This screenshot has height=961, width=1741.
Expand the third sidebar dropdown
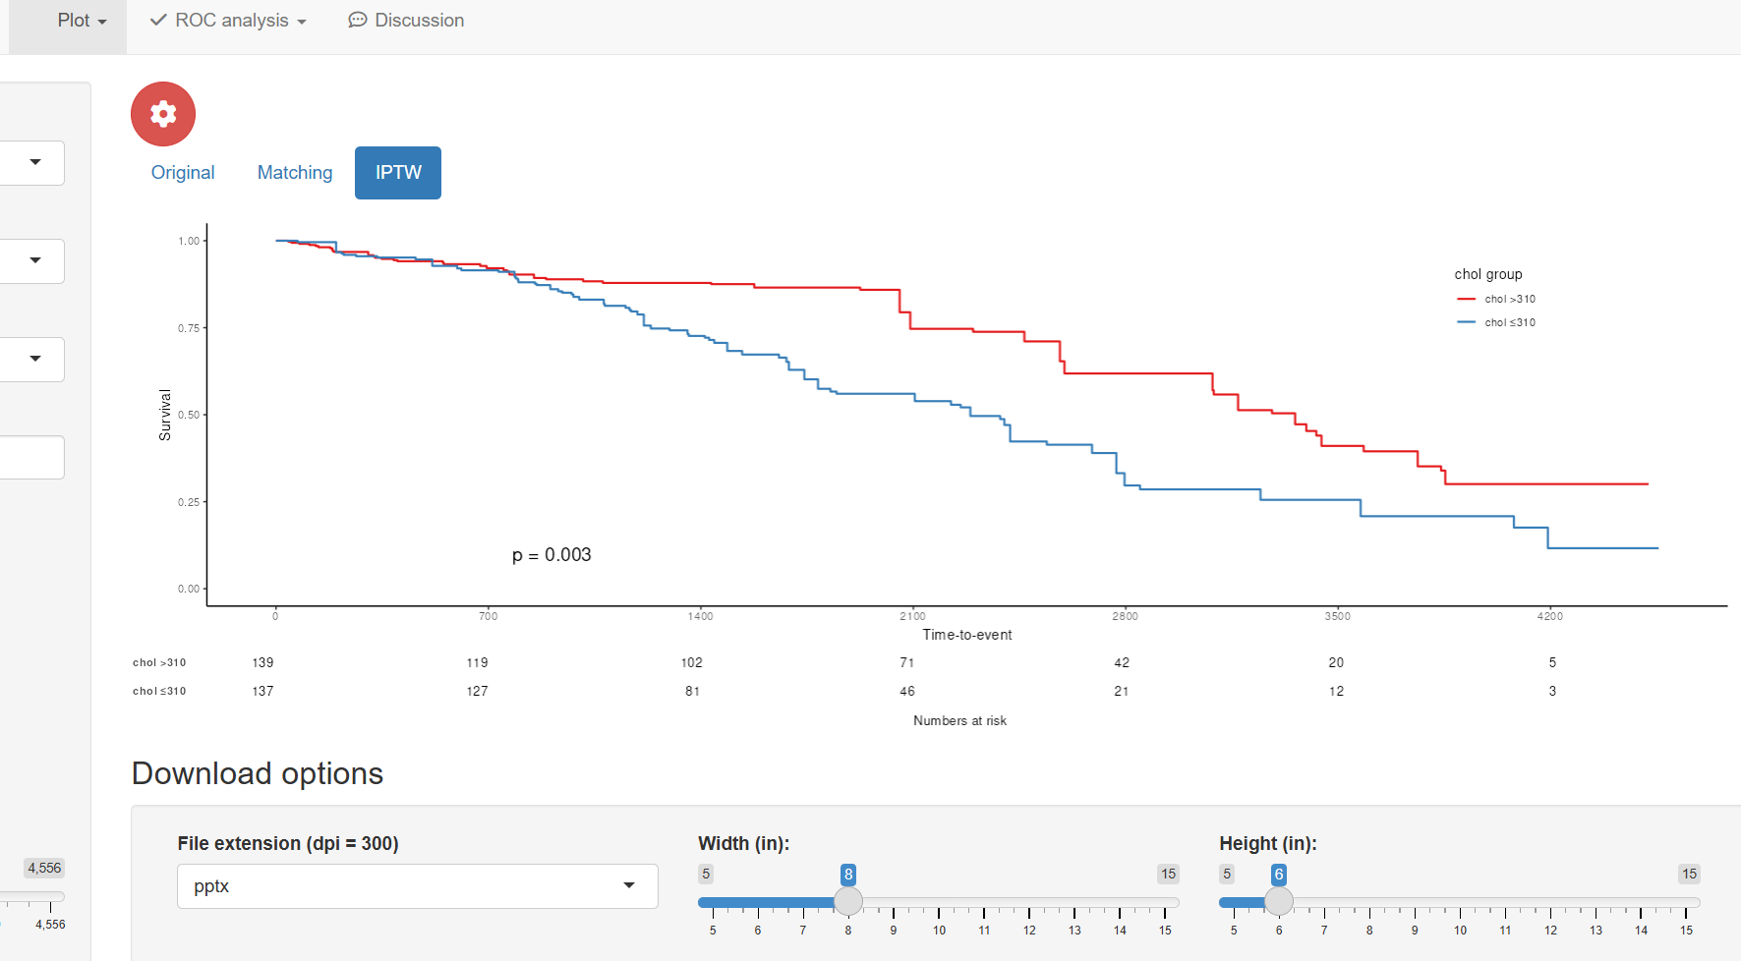34,359
